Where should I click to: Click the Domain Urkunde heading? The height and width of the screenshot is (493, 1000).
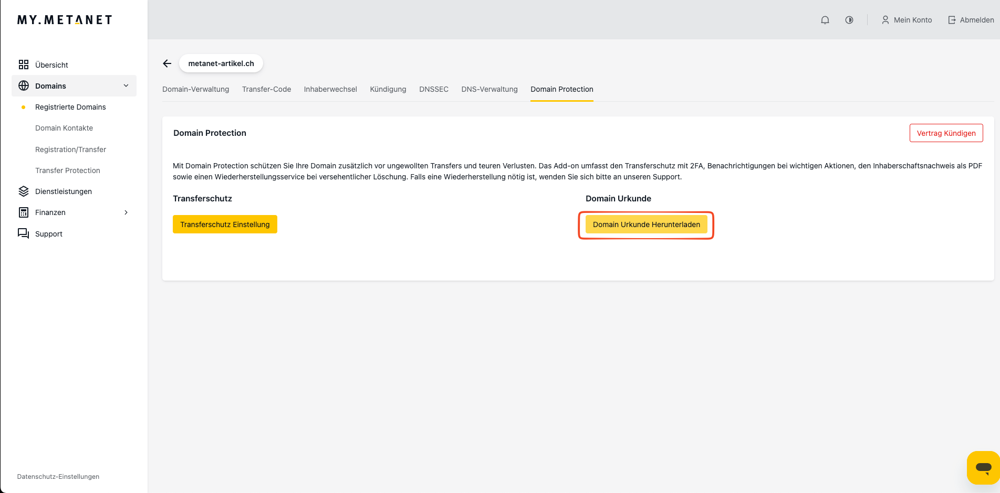(618, 198)
